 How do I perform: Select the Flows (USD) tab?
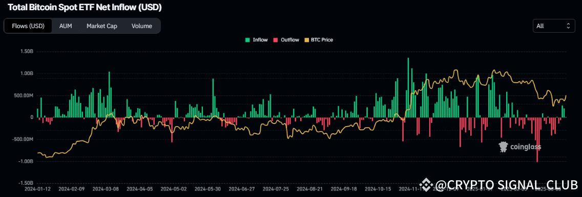pos(28,26)
